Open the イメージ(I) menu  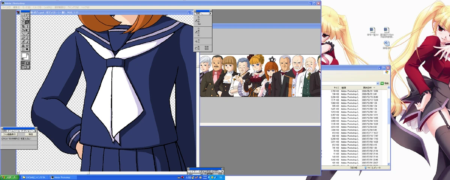pyautogui.click(x=37, y=7)
